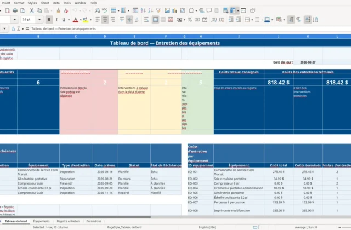Split the window with the toolbar icon
The width and height of the screenshot is (351, 230).
(244, 10)
